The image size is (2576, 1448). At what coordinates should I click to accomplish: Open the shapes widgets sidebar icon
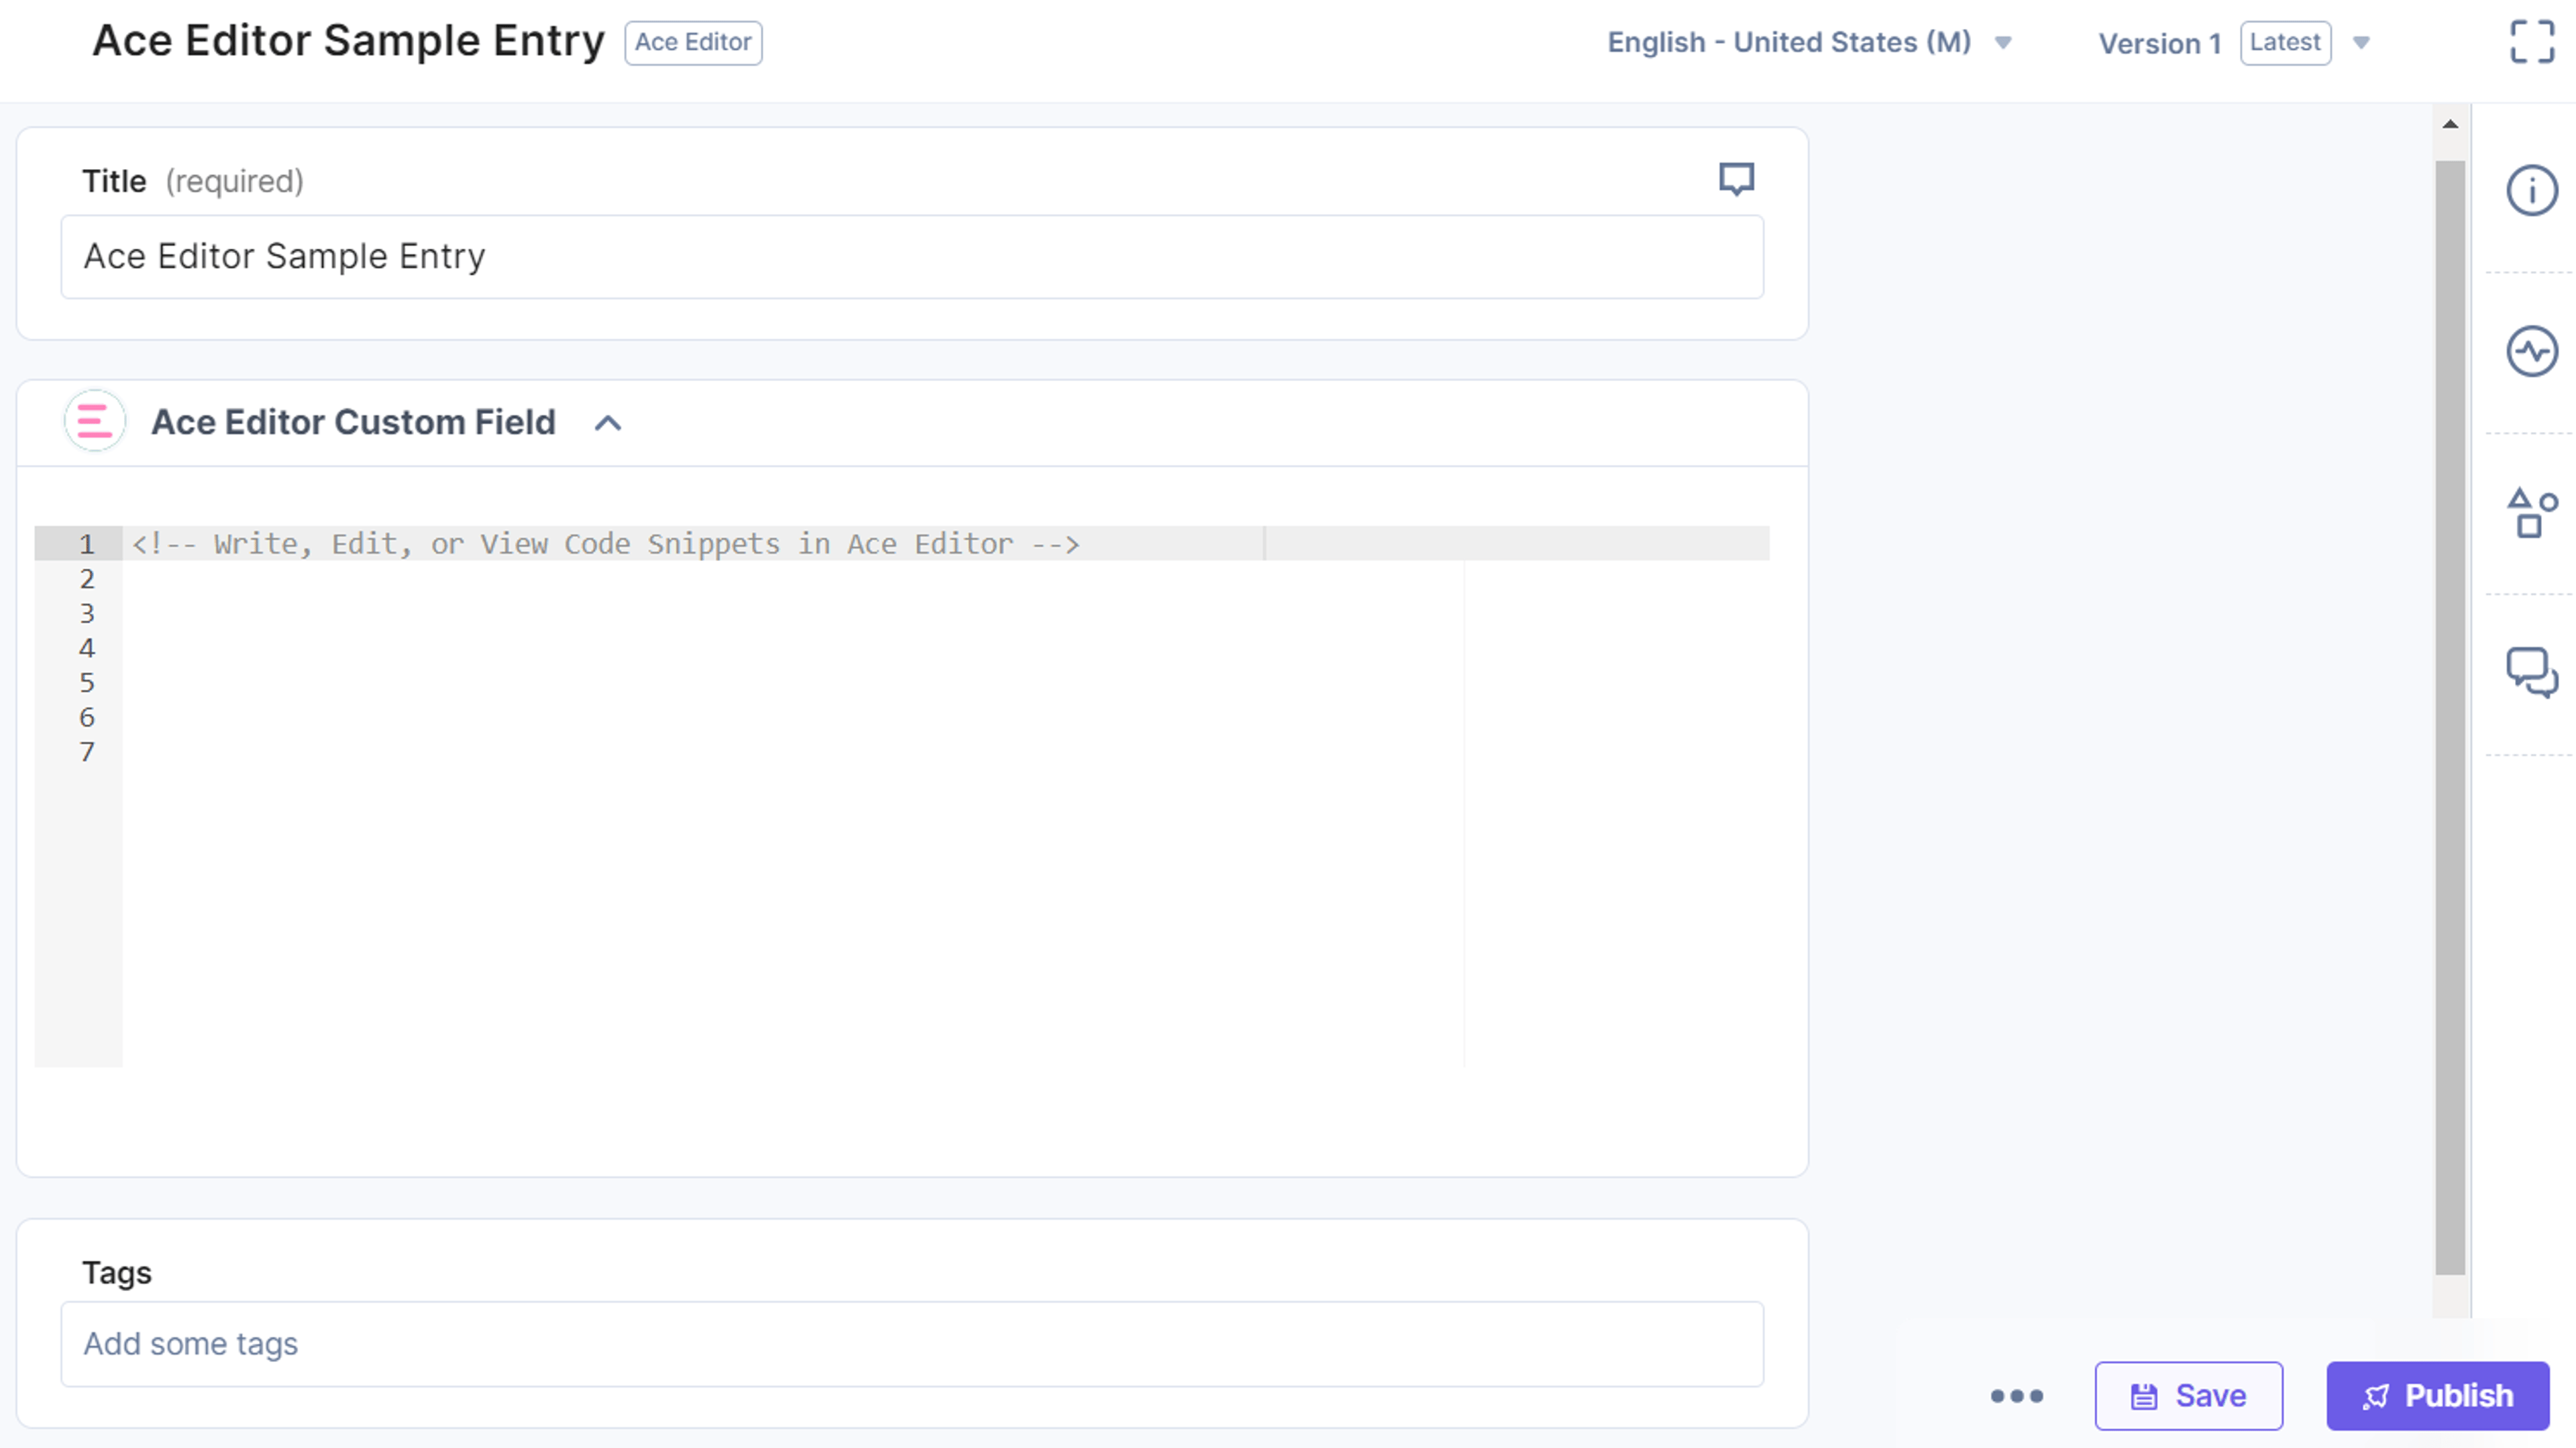pyautogui.click(x=2531, y=513)
